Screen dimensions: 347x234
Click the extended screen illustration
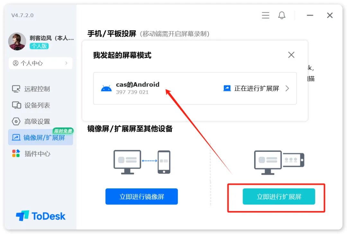(279, 162)
